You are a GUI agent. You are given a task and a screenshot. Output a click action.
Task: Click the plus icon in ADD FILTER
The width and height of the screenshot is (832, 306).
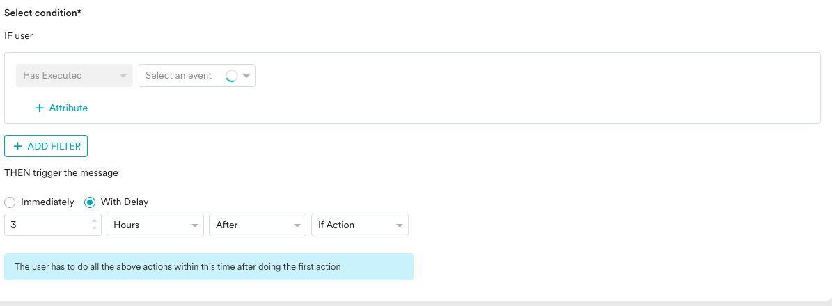click(17, 146)
